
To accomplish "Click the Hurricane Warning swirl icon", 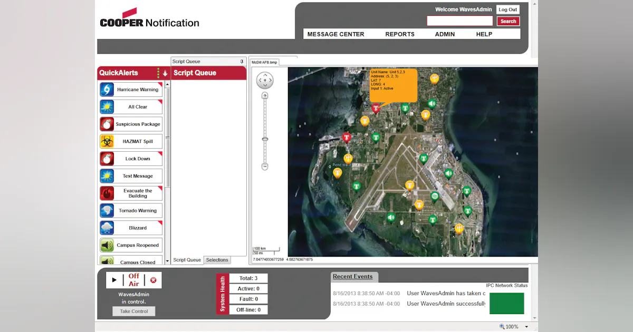I will coord(107,90).
